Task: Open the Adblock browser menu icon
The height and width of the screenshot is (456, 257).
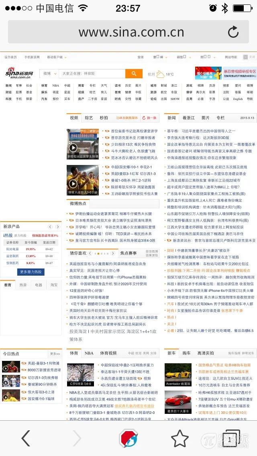Action: (x=128, y=438)
